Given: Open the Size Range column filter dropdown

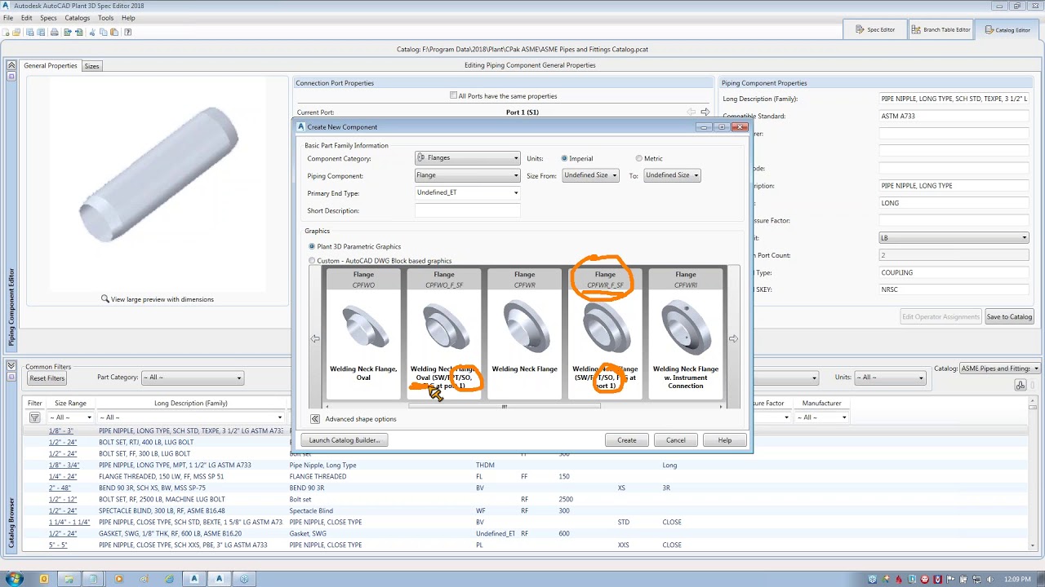Looking at the screenshot, I should pyautogui.click(x=70, y=417).
